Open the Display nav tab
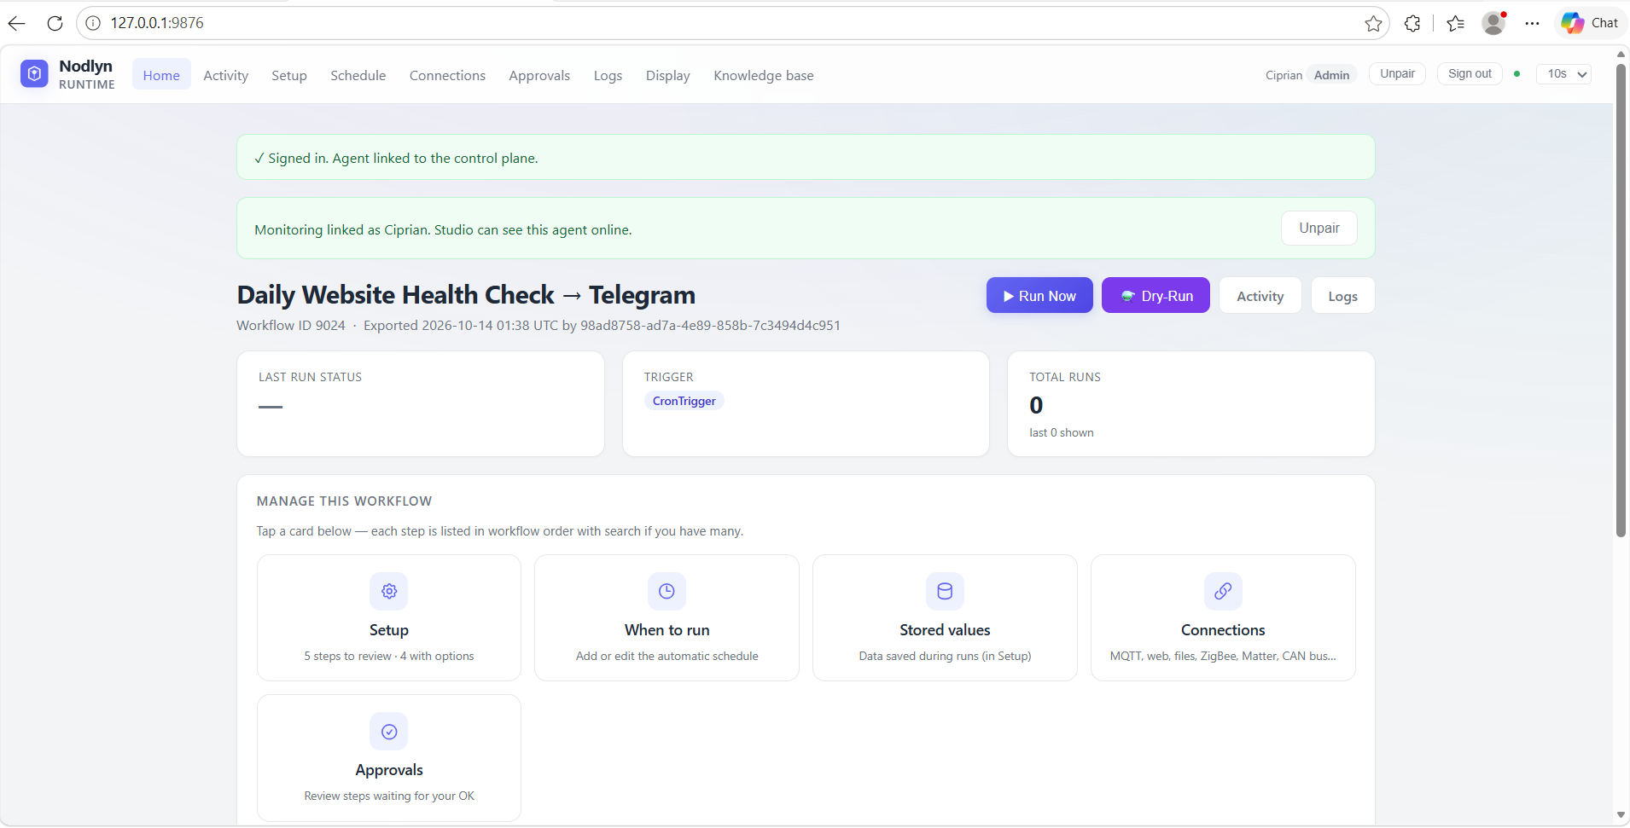 (x=667, y=75)
